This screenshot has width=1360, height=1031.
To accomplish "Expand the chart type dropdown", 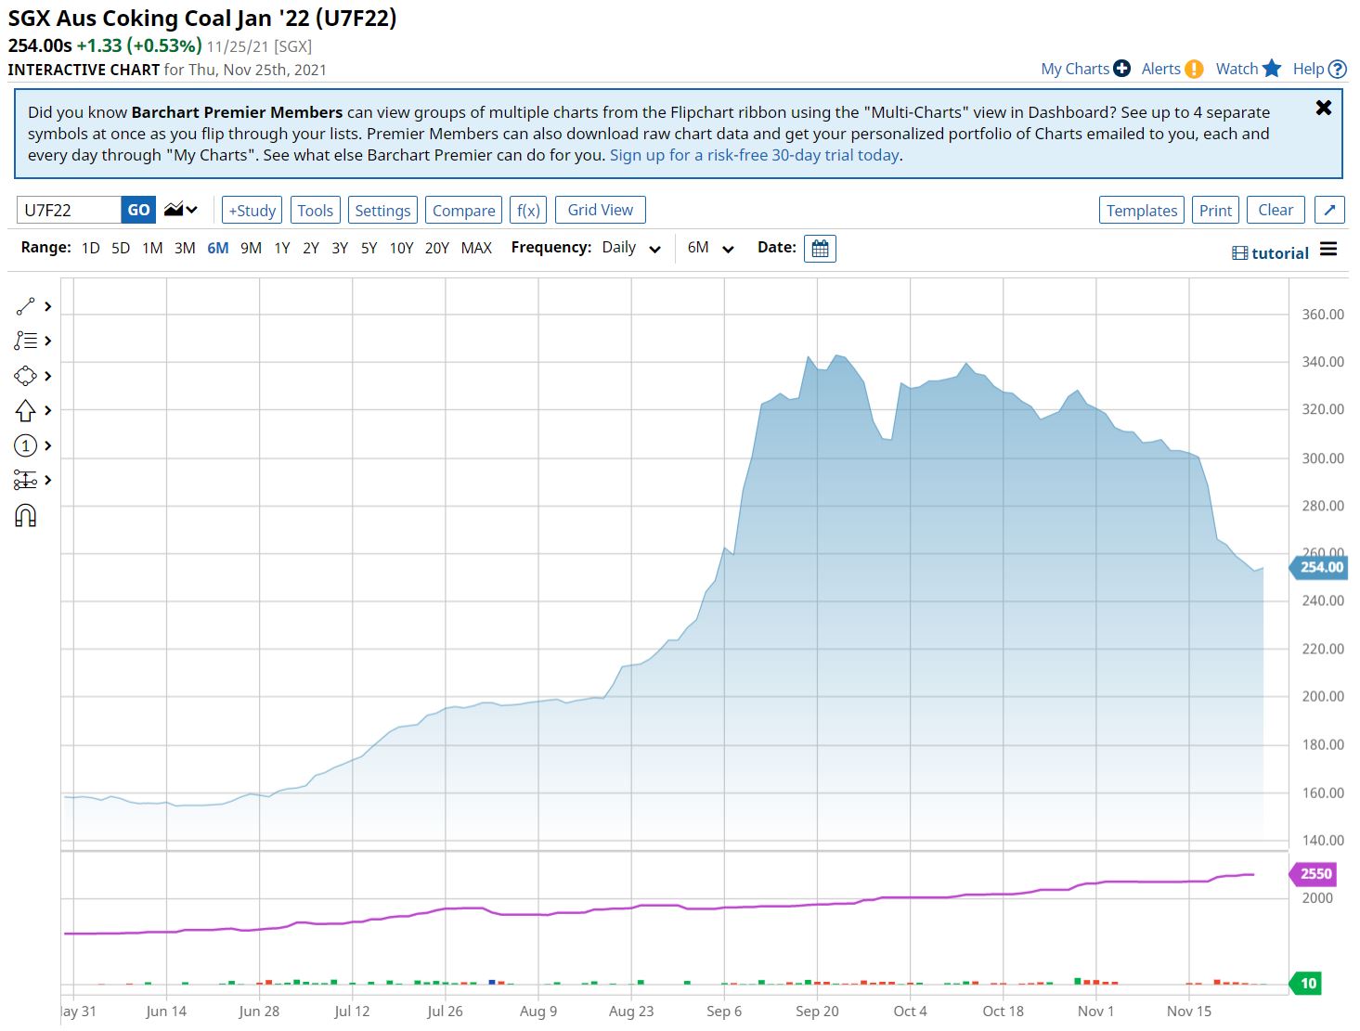I will (181, 211).
